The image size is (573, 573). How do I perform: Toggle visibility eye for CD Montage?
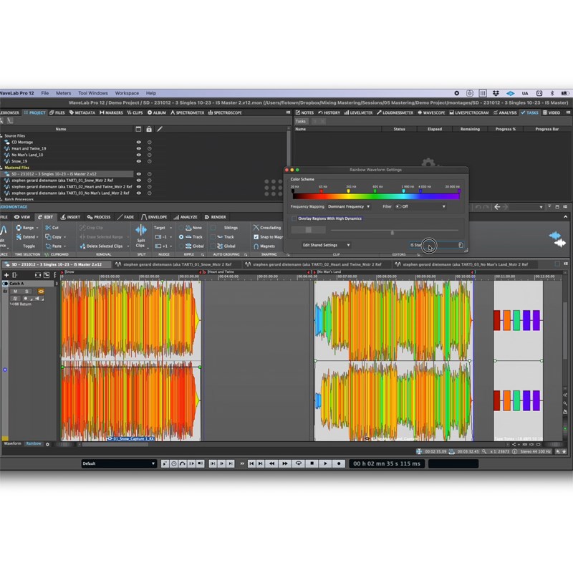point(139,142)
